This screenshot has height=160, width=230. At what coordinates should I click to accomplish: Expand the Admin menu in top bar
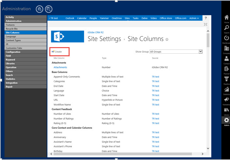194,18
